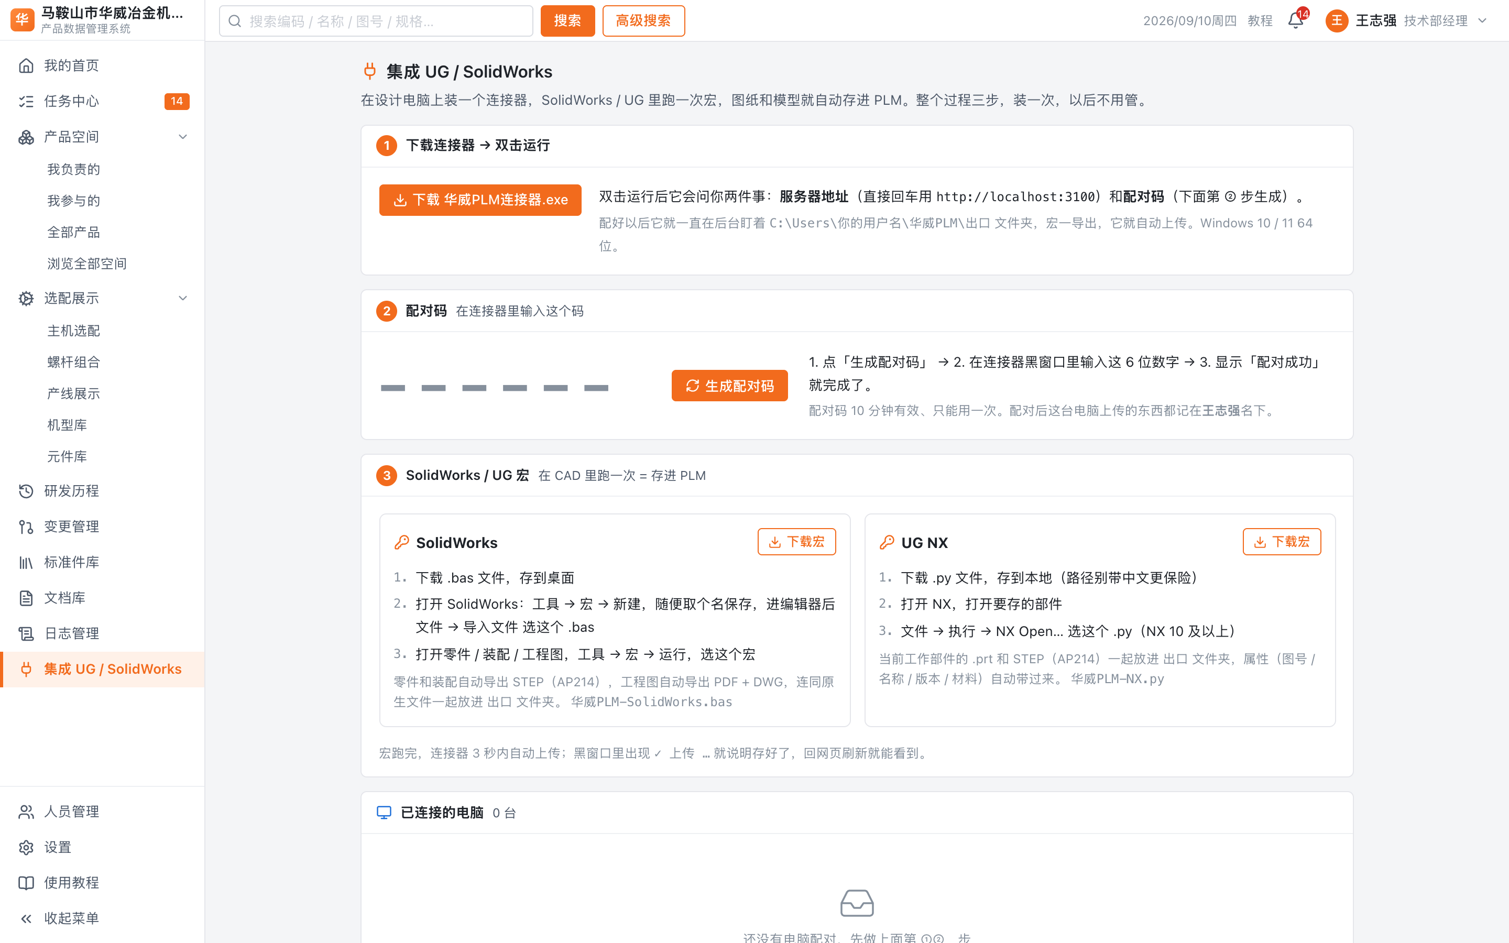Click the date 2026/09/10周四 text

(1190, 20)
